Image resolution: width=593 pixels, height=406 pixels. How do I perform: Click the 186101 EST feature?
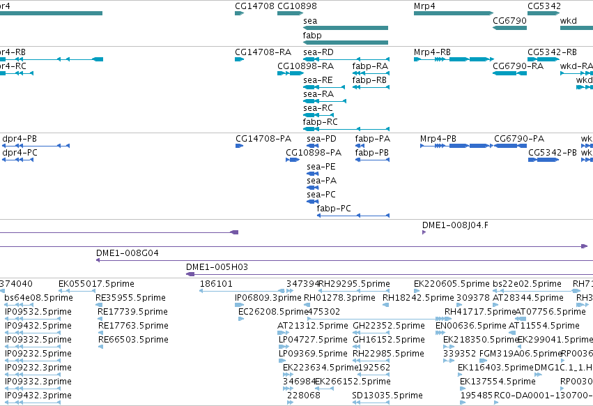pyautogui.click(x=242, y=291)
